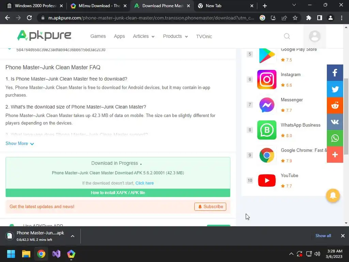Viewport: 349px width, 262px height.
Task: Click the install/download page icon in address bar
Action: coord(273,18)
